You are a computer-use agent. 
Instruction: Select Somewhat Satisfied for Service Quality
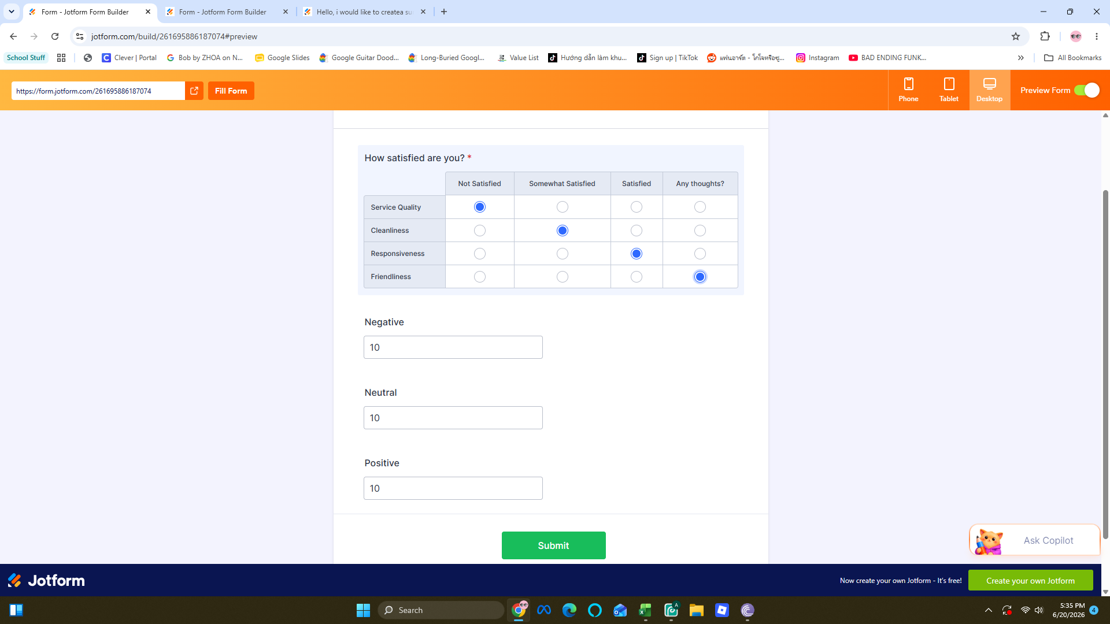click(x=562, y=207)
